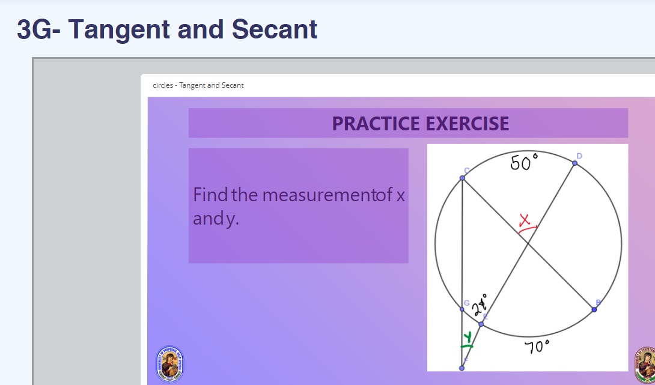The image size is (655, 385).
Task: Click the 3G- Tangent and Secant heading
Action: [166, 29]
